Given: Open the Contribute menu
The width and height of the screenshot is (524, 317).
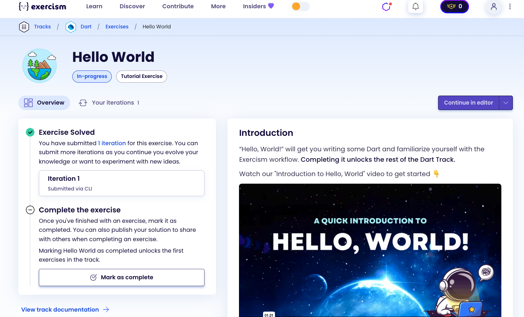Looking at the screenshot, I should (178, 6).
